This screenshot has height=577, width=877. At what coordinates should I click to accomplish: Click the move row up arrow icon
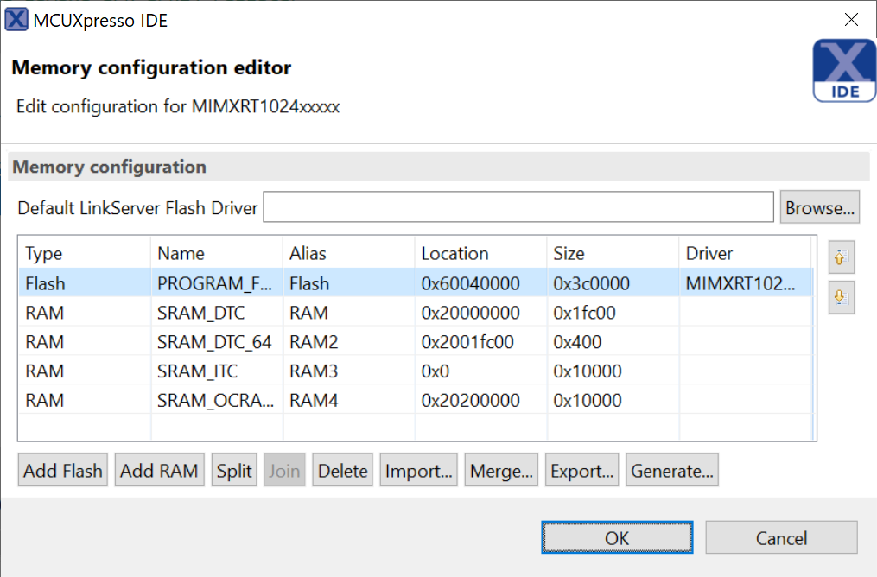pos(841,257)
